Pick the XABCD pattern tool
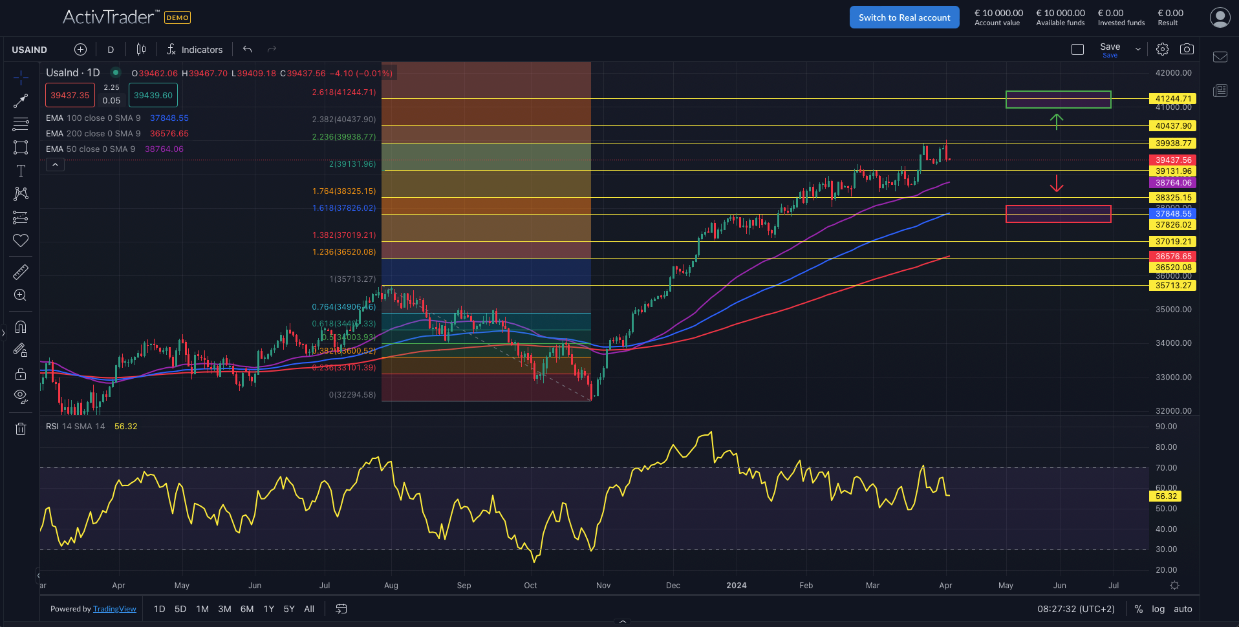The height and width of the screenshot is (627, 1239). pyautogui.click(x=21, y=194)
